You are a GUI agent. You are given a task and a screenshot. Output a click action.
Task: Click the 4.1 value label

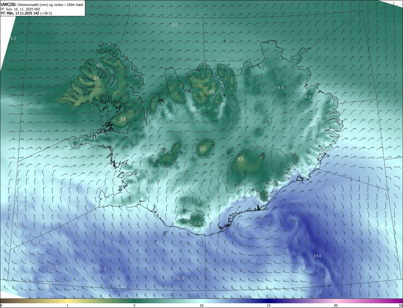click(x=163, y=150)
